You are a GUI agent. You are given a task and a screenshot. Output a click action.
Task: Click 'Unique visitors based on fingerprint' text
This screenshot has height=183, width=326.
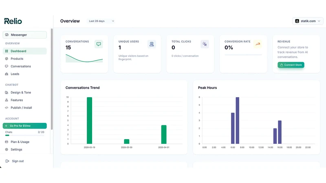coord(134,57)
